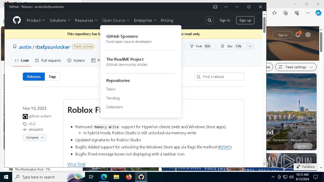The width and height of the screenshot is (324, 182).
Task: Open the Code tab icon
Action: click(x=17, y=60)
